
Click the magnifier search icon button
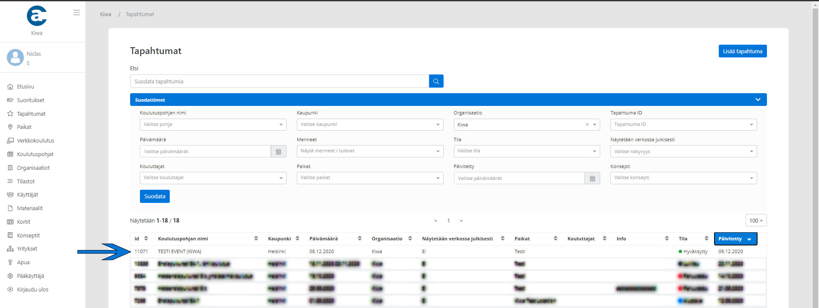[436, 81]
